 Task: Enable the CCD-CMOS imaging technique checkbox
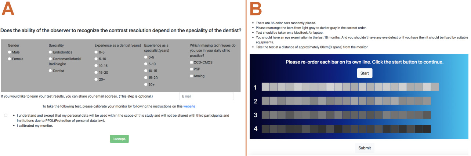click(191, 62)
